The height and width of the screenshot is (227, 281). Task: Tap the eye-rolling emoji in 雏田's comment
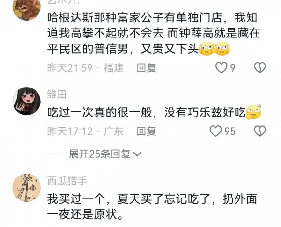[253, 112]
